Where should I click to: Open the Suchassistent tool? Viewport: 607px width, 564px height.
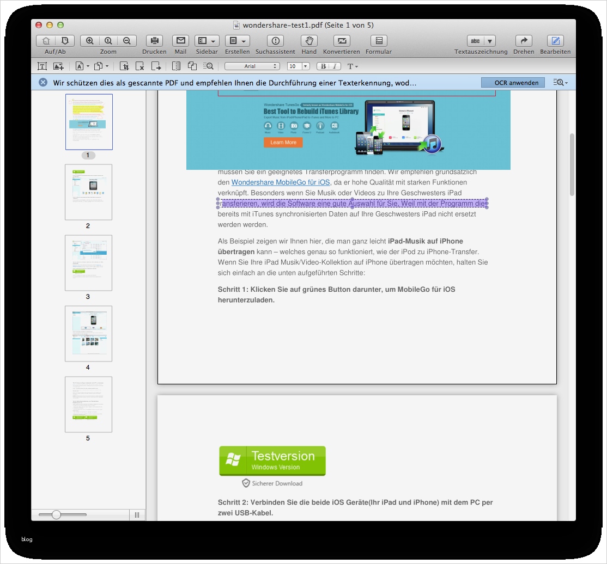coord(275,41)
